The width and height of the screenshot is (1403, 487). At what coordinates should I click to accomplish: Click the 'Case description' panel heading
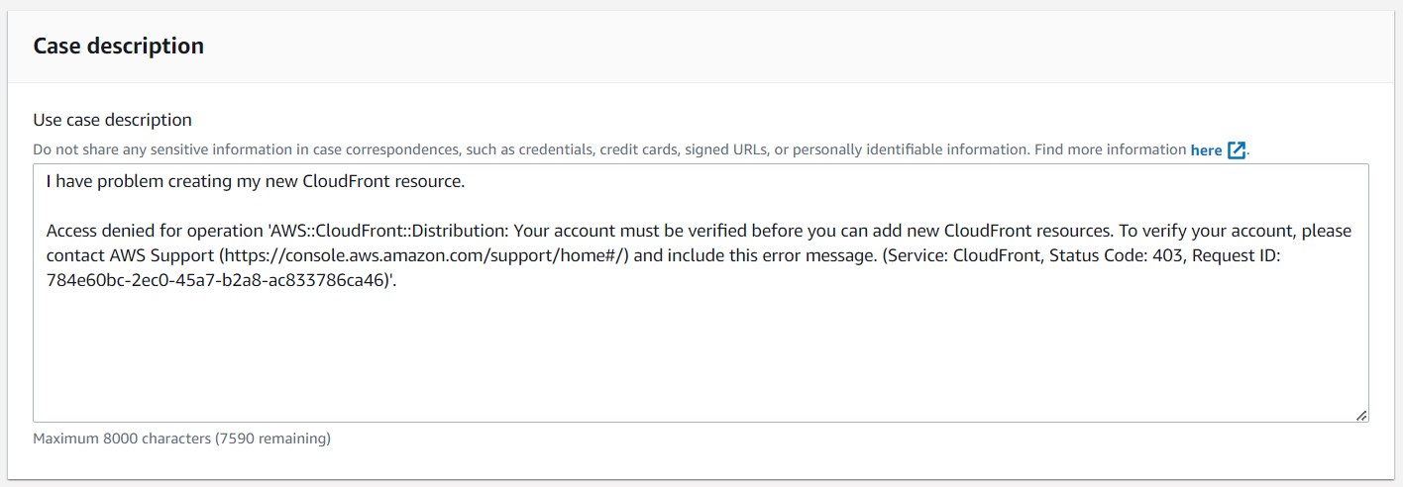(119, 46)
